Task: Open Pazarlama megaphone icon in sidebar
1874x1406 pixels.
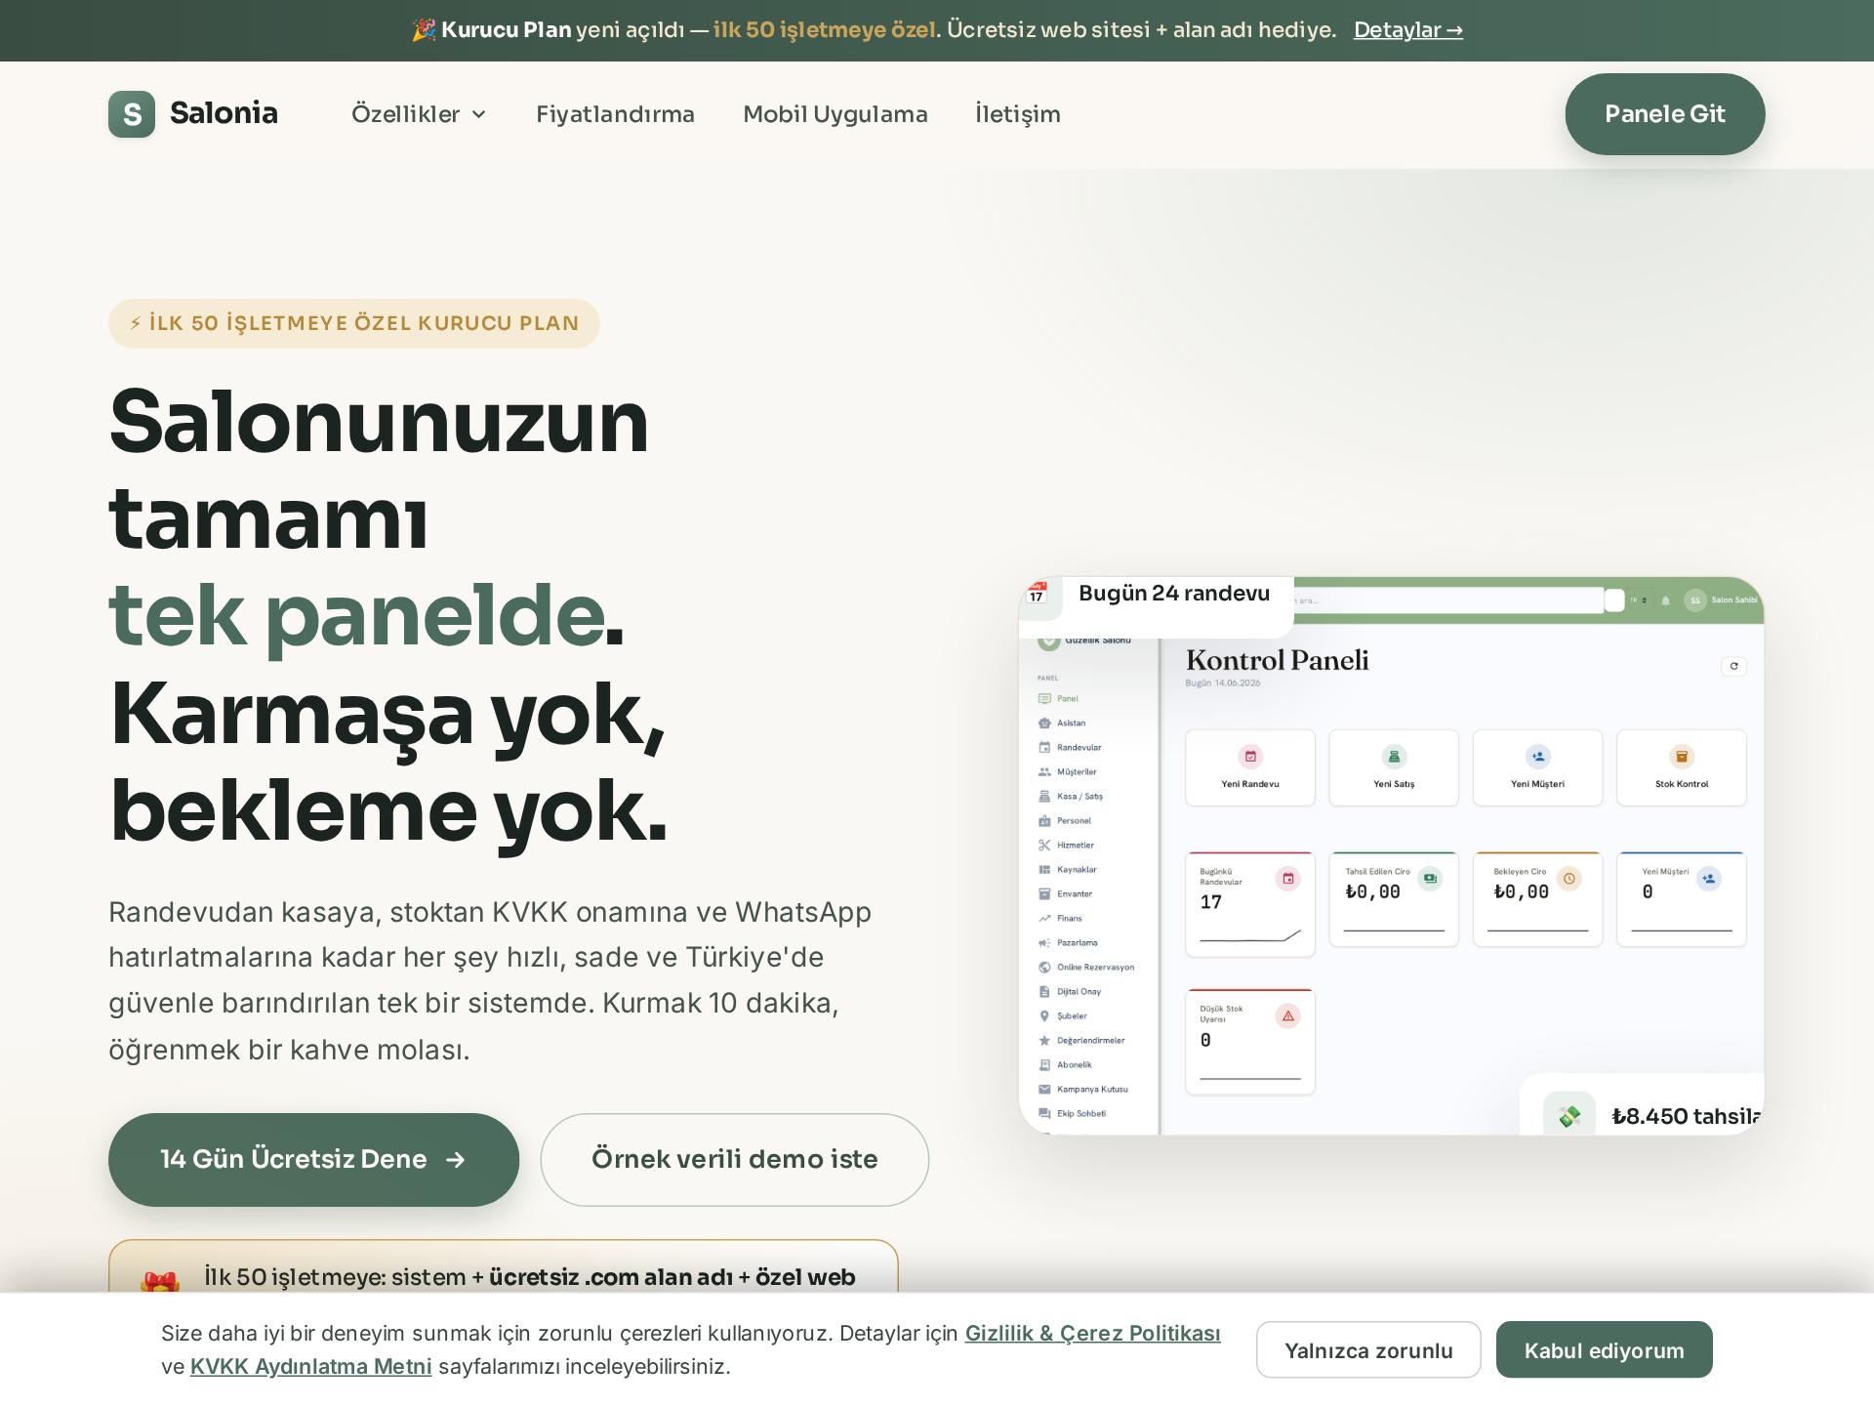Action: coord(1044,943)
